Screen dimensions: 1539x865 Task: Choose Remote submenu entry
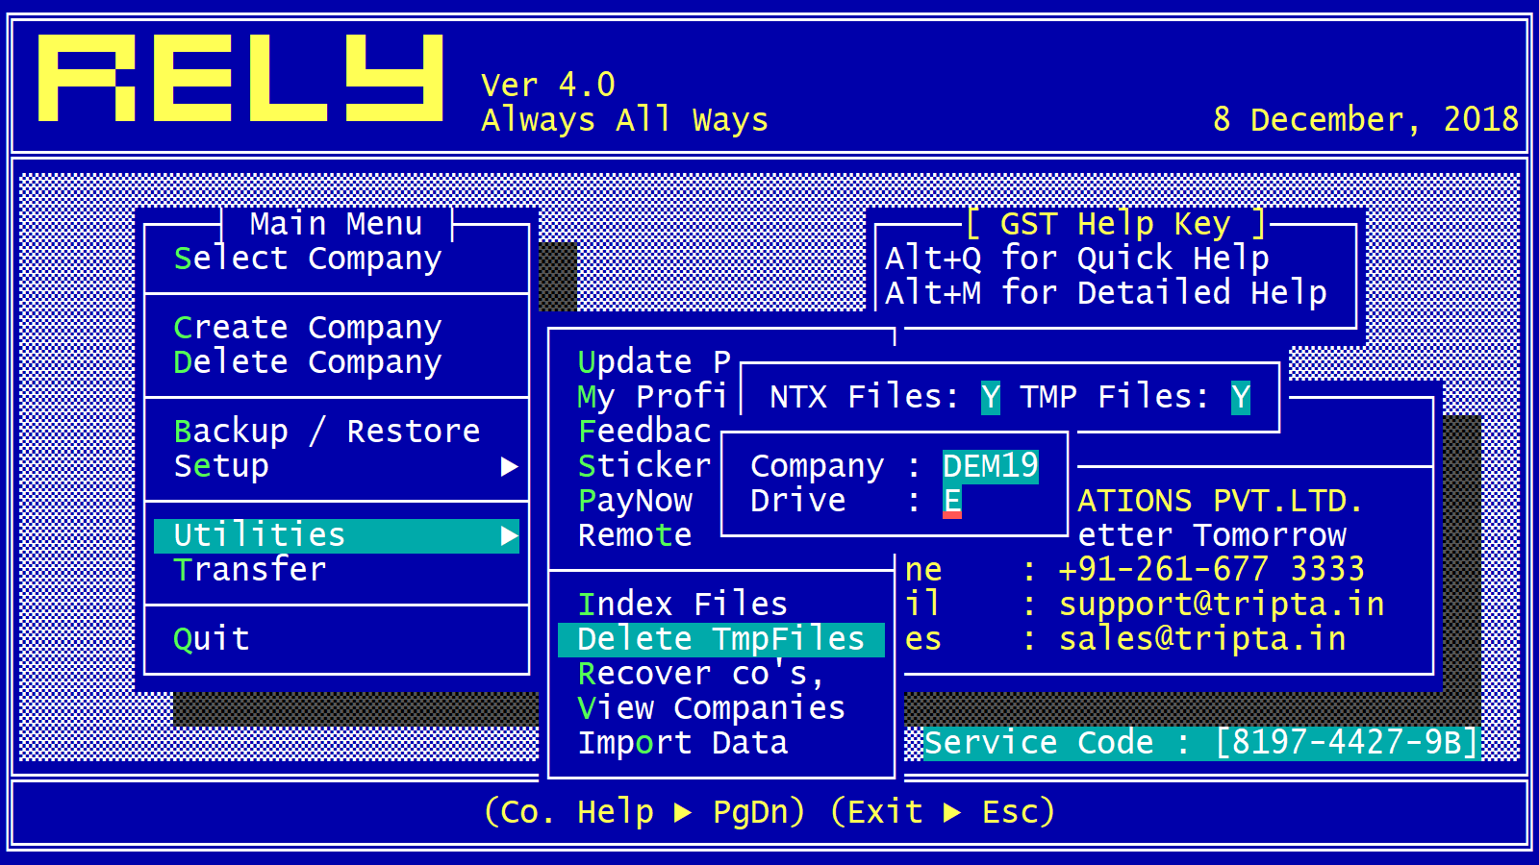635,535
